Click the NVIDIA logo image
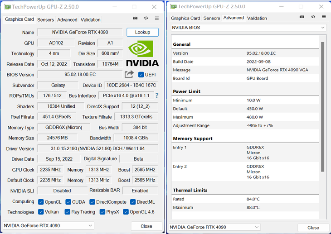Screen dimensions: 331x234 (142, 53)
